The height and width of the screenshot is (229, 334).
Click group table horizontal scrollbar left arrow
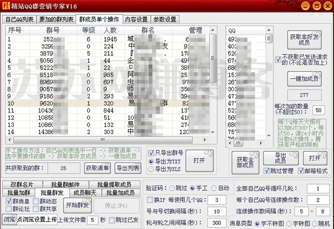click(x=9, y=140)
